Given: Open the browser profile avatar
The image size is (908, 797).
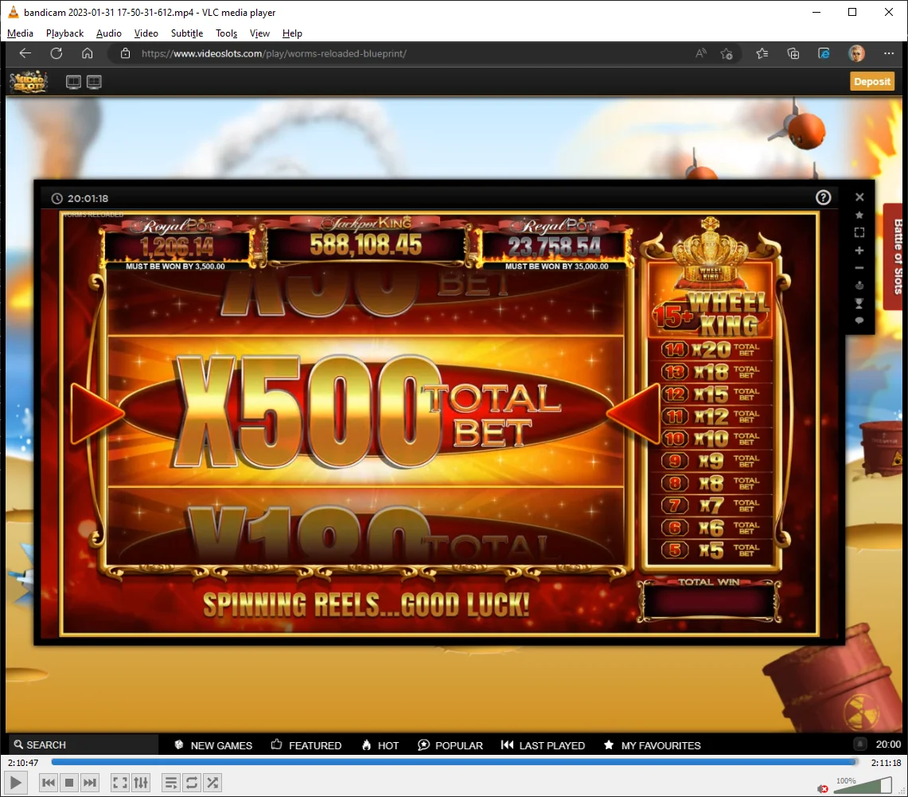Looking at the screenshot, I should tap(856, 54).
